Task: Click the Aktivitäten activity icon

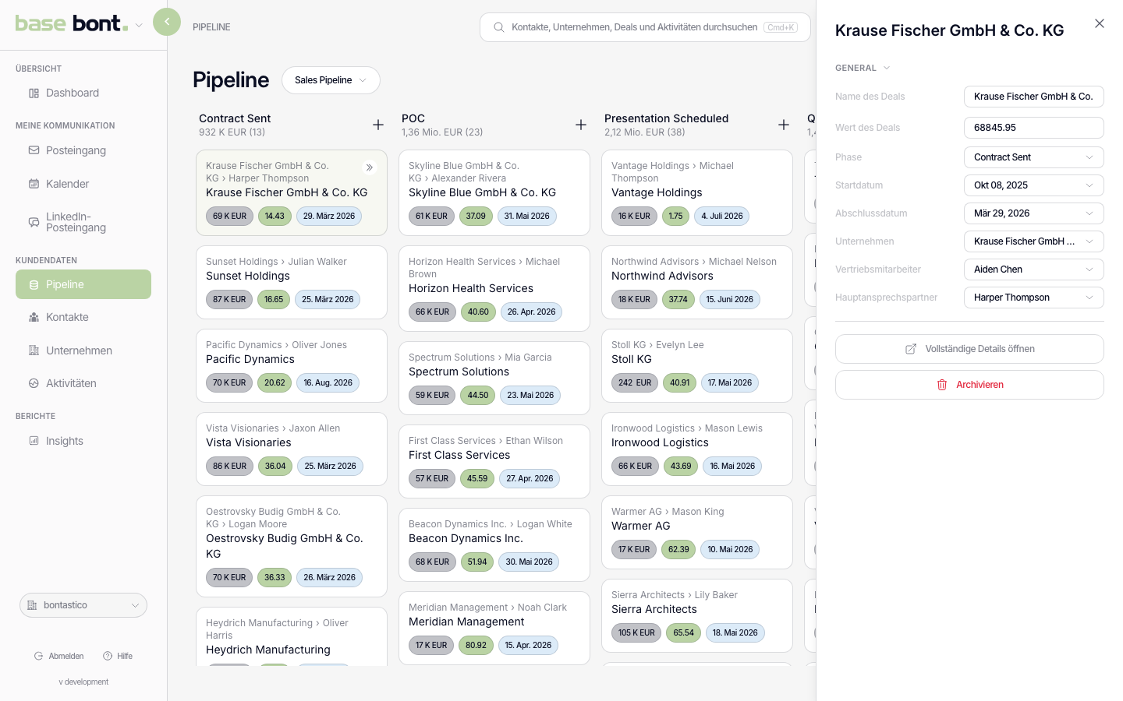Action: pyautogui.click(x=34, y=383)
